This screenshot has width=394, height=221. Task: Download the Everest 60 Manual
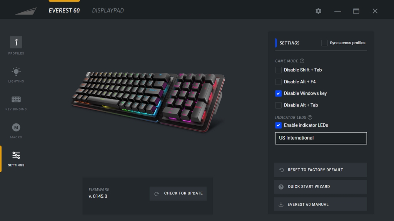pyautogui.click(x=321, y=204)
